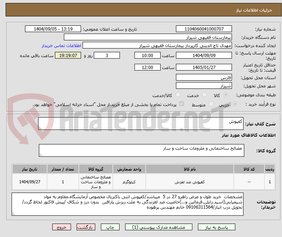Click the واحد شمارش column header
Viewport: 282px width, 237px height.
coord(129,169)
